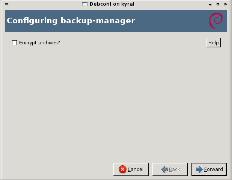Viewport: 232px width, 180px height.
Task: Click the "Debconf on kyral" title bar text
Action: [x=112, y=4]
